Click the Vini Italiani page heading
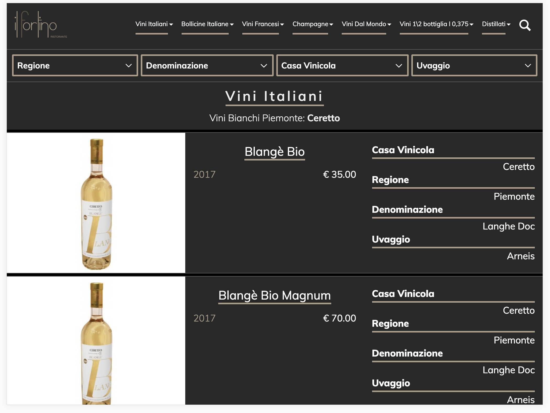Screen dimensions: 550x413 pyautogui.click(x=274, y=96)
